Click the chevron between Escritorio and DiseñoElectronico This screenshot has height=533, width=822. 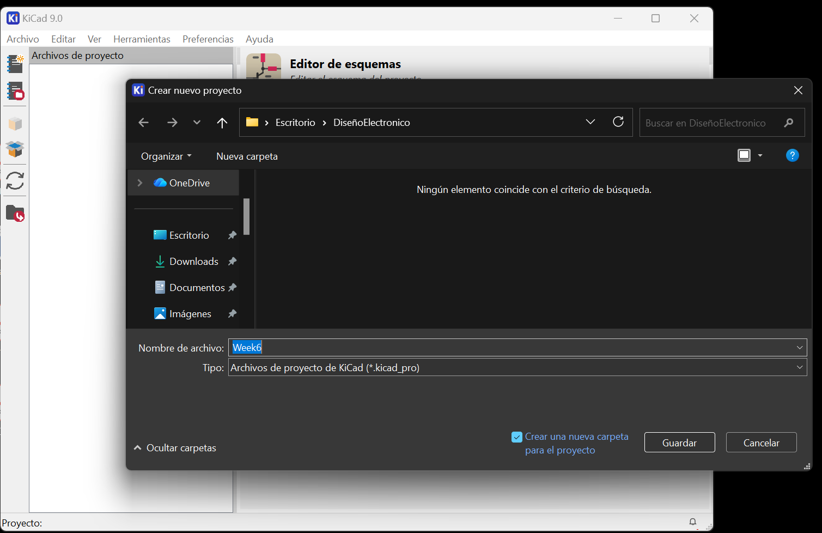[325, 123]
